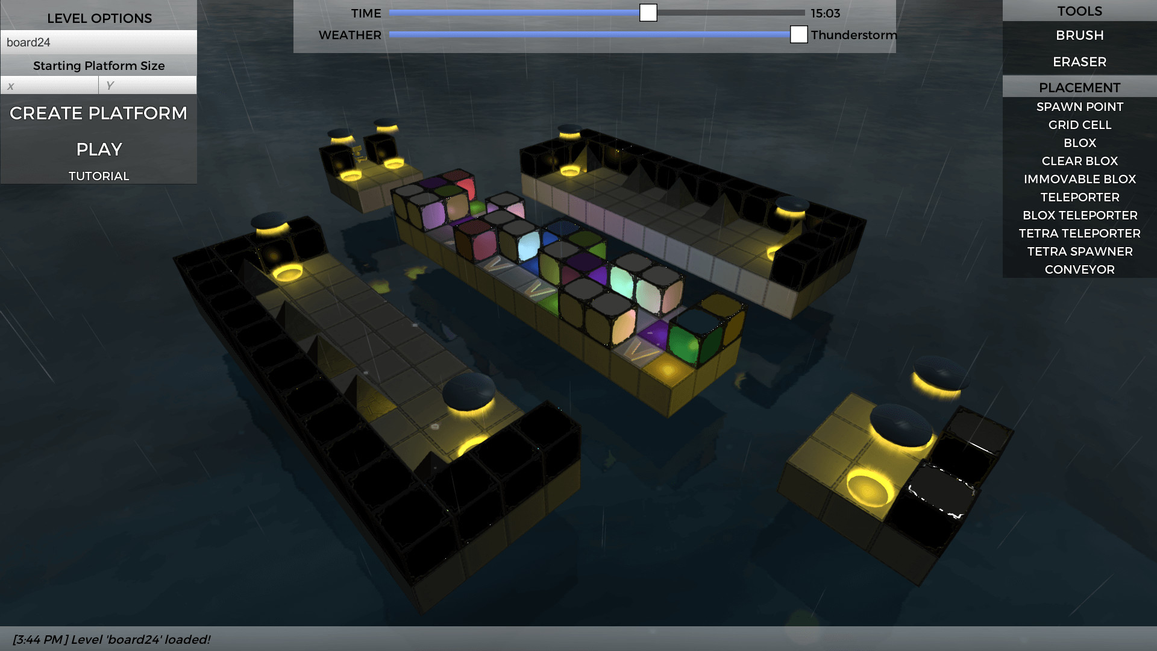Select the Teleporter placement tool
1157x651 pixels.
(x=1079, y=197)
